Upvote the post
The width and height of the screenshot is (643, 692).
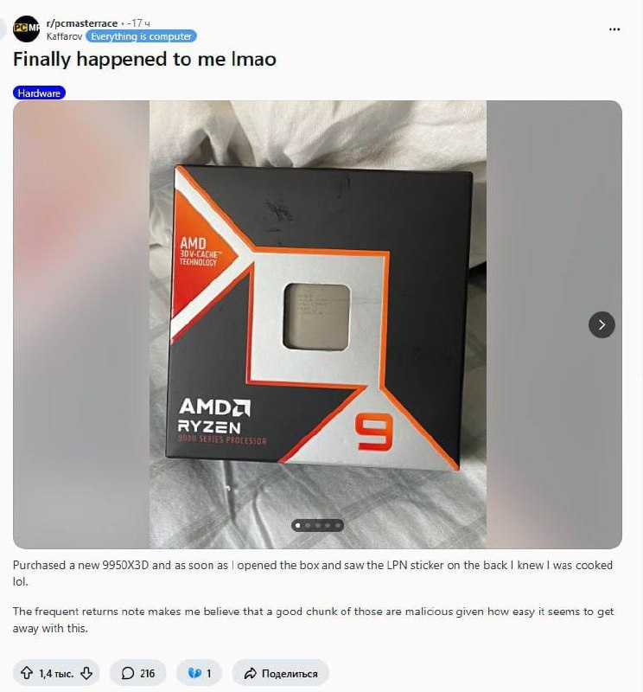(x=27, y=673)
